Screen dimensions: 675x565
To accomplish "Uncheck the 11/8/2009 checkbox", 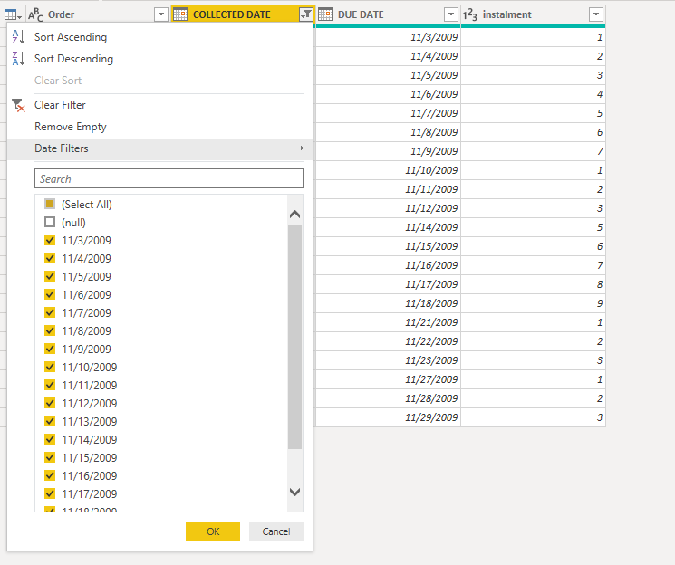I will 50,330.
